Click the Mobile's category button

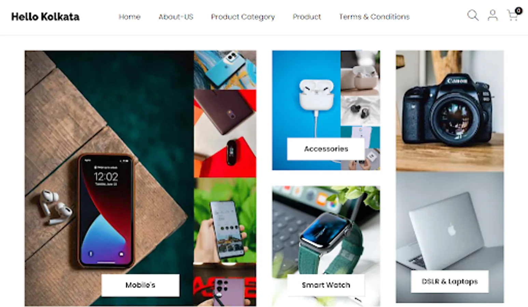coord(140,285)
